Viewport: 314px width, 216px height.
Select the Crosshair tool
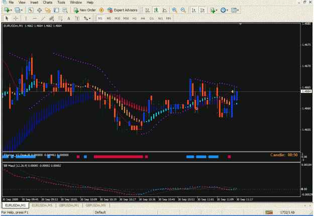coord(16,19)
